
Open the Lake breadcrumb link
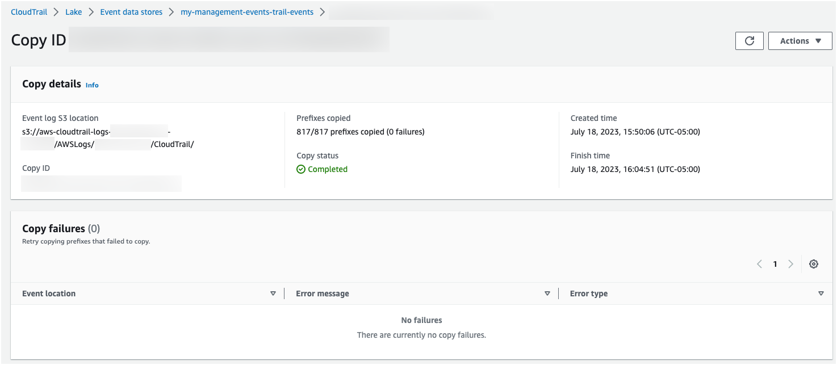tap(74, 12)
